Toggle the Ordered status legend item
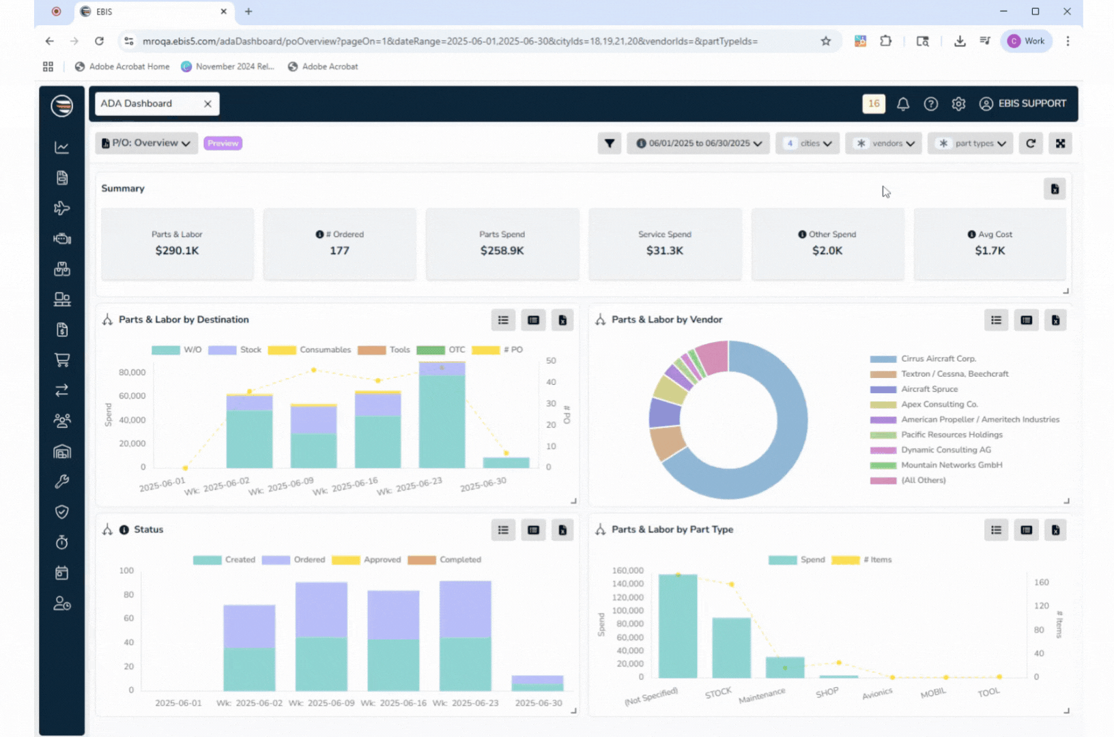 click(294, 560)
